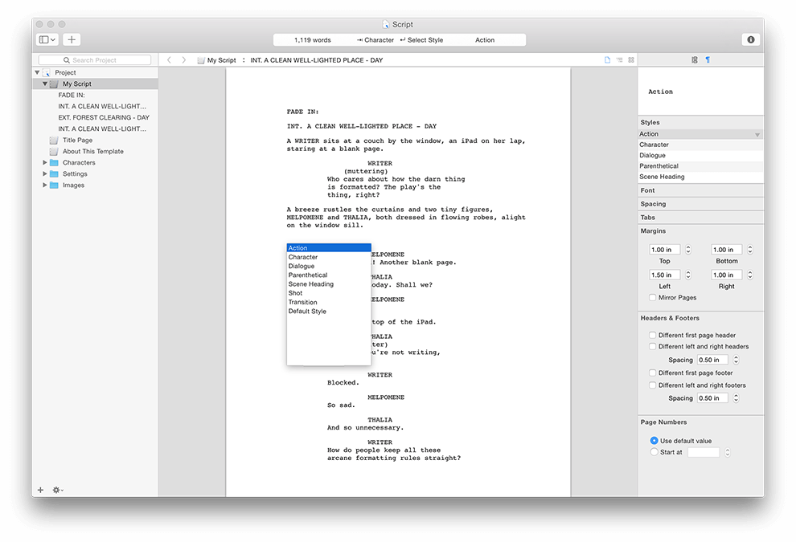The image size is (796, 542).
Task: Collapse the My Script disclosure triangle
Action: (x=45, y=84)
